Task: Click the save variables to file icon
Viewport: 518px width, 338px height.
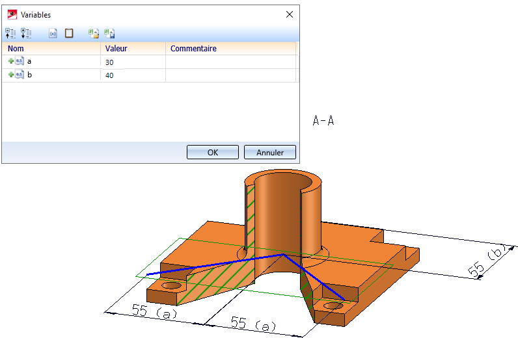Action: coord(109,32)
